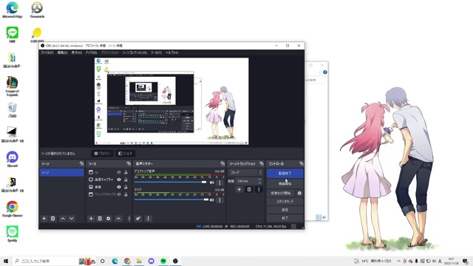The image size is (473, 266).
Task: Add a transition with the plus icon
Action: 239,189
